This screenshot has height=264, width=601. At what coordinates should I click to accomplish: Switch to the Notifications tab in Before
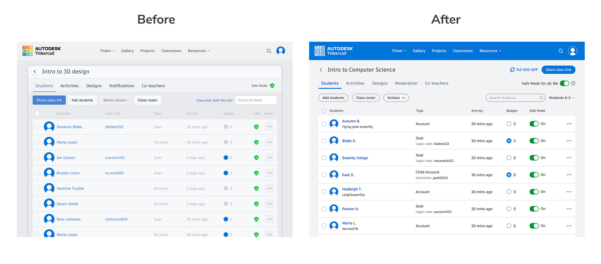tap(122, 86)
